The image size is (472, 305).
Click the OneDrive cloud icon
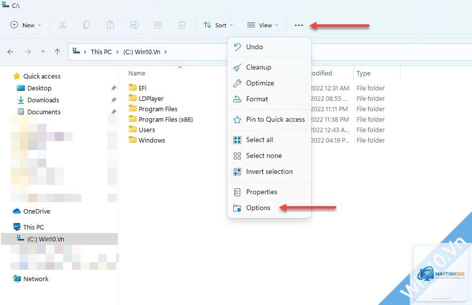(17, 211)
